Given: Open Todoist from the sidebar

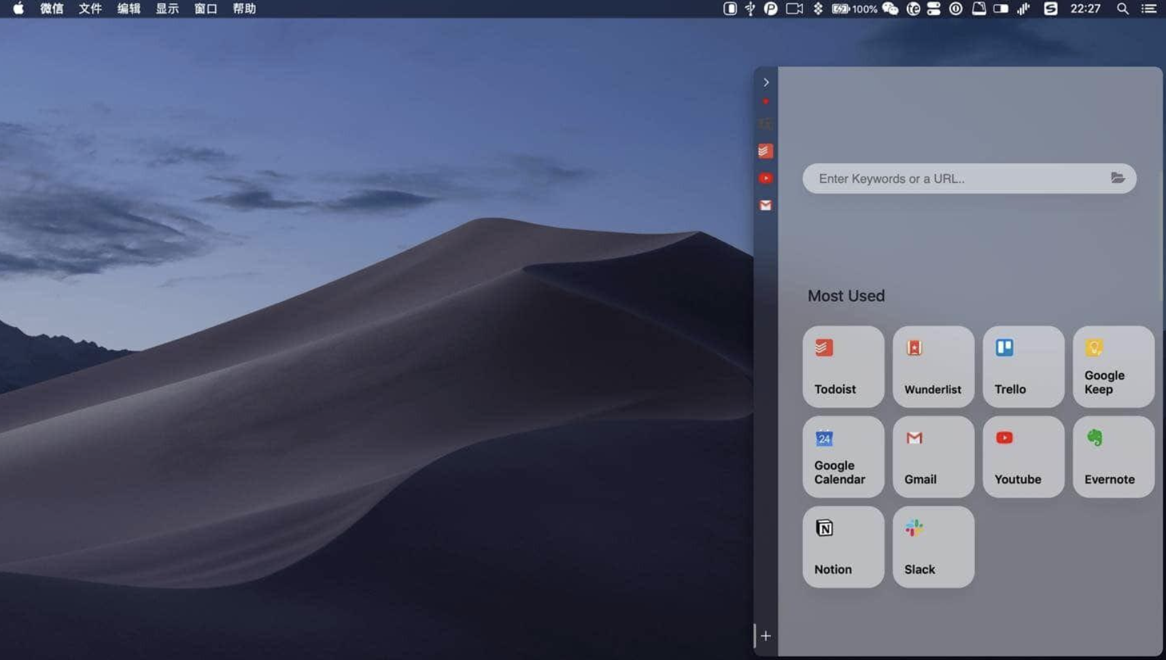Looking at the screenshot, I should coord(765,151).
